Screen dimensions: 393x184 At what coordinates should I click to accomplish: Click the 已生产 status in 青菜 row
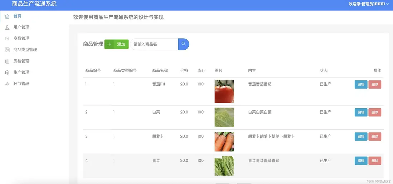[326, 160]
